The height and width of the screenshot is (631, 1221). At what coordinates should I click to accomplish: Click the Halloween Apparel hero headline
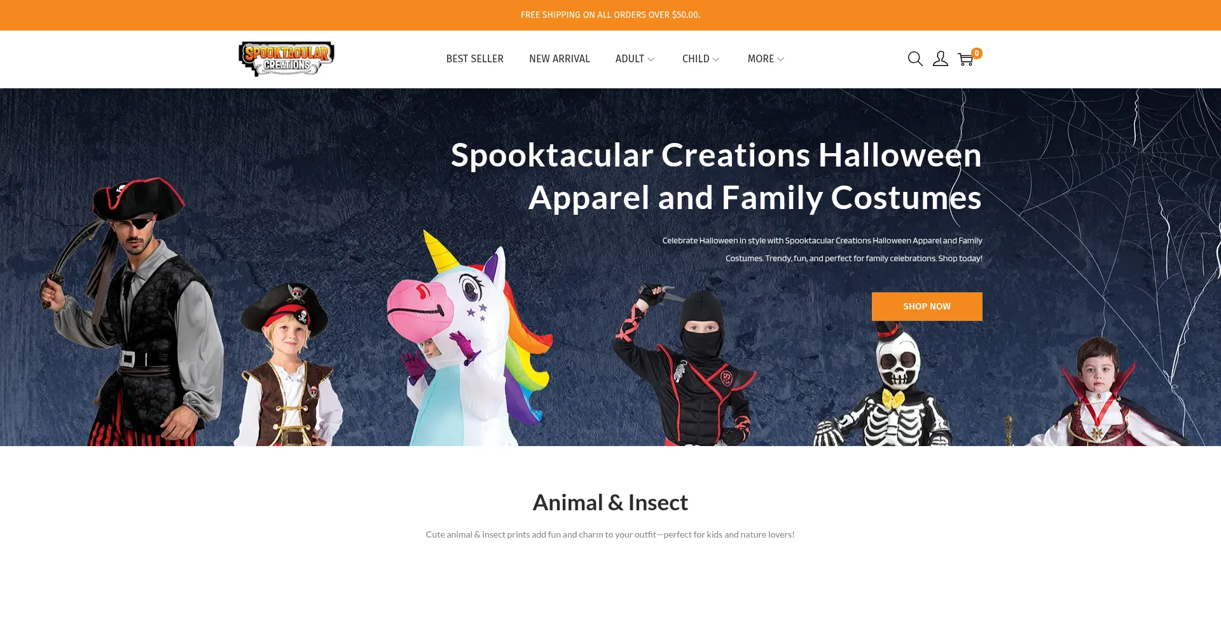pos(716,176)
